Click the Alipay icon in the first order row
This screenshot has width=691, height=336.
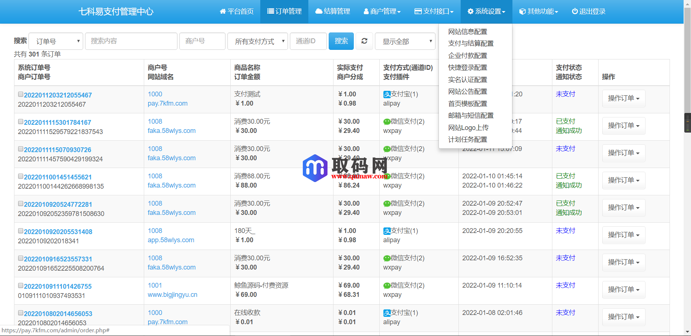click(x=387, y=94)
